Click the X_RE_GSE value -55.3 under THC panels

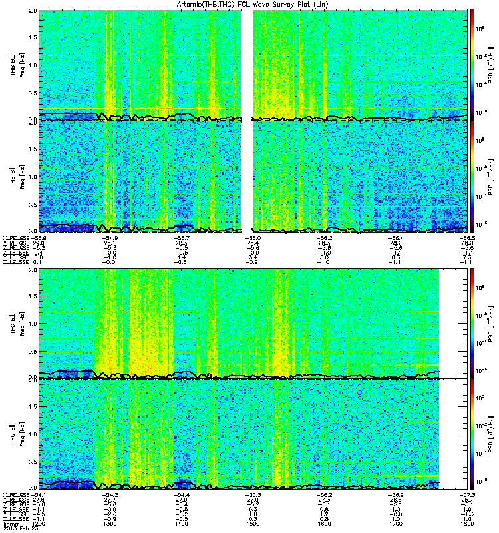(253, 495)
